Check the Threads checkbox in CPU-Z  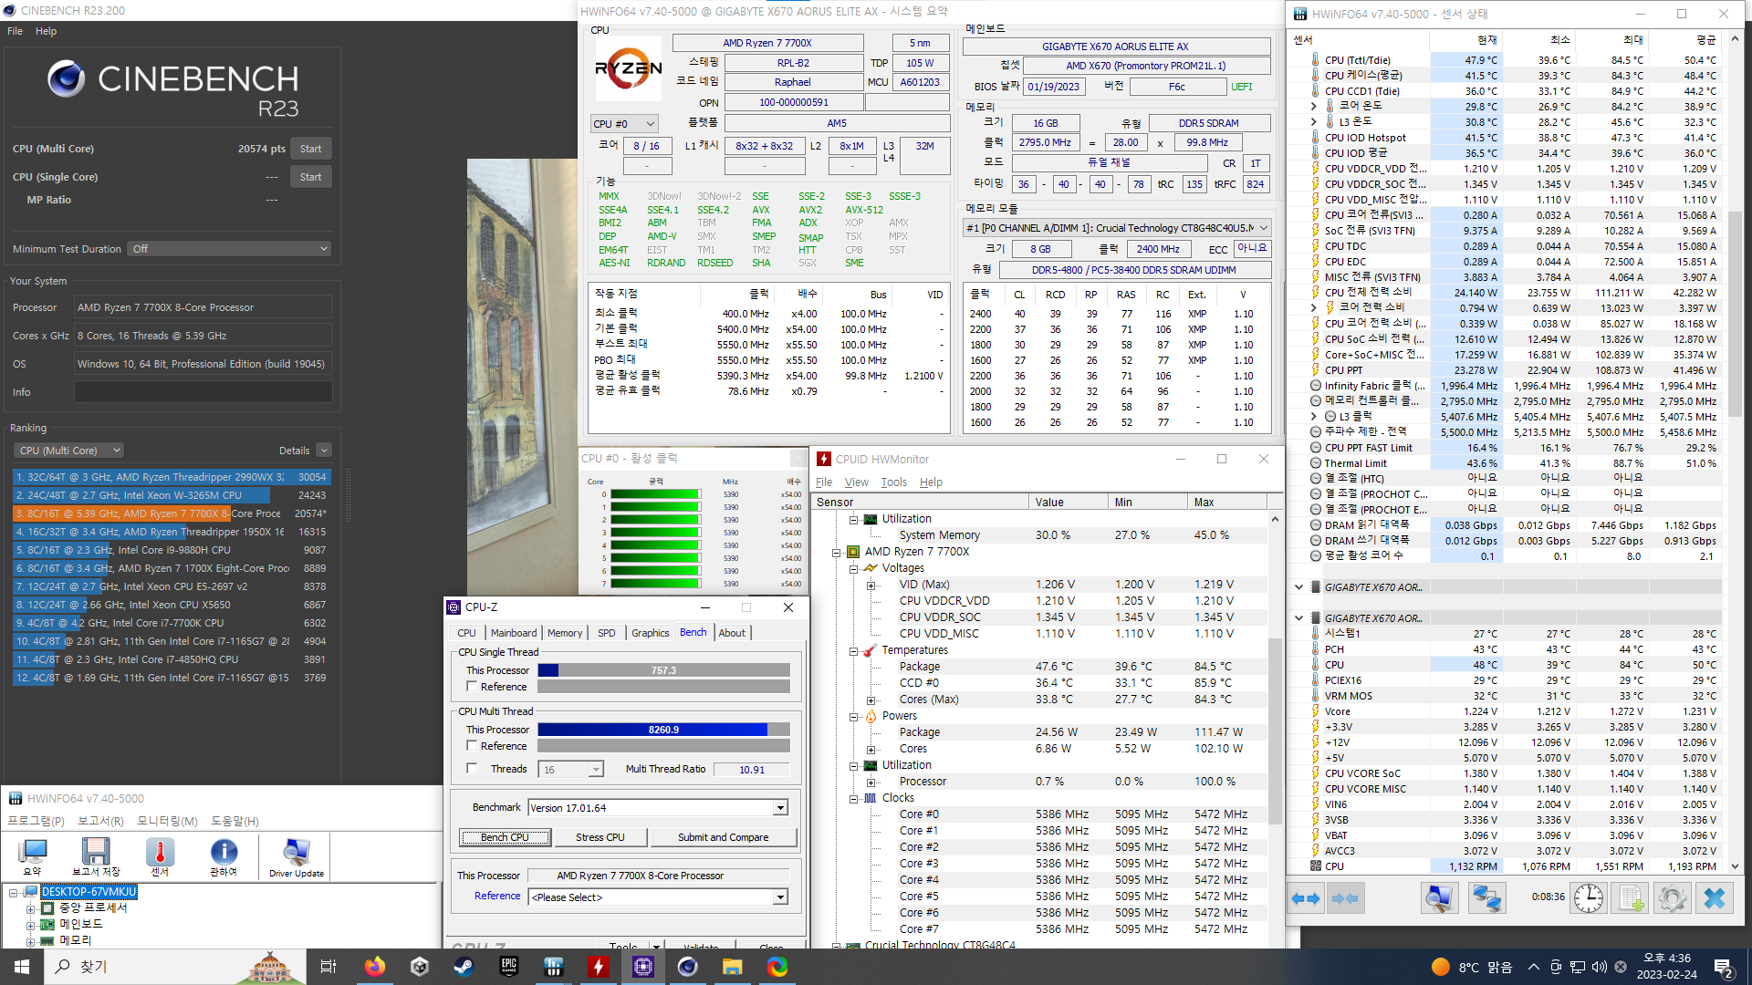[472, 768]
